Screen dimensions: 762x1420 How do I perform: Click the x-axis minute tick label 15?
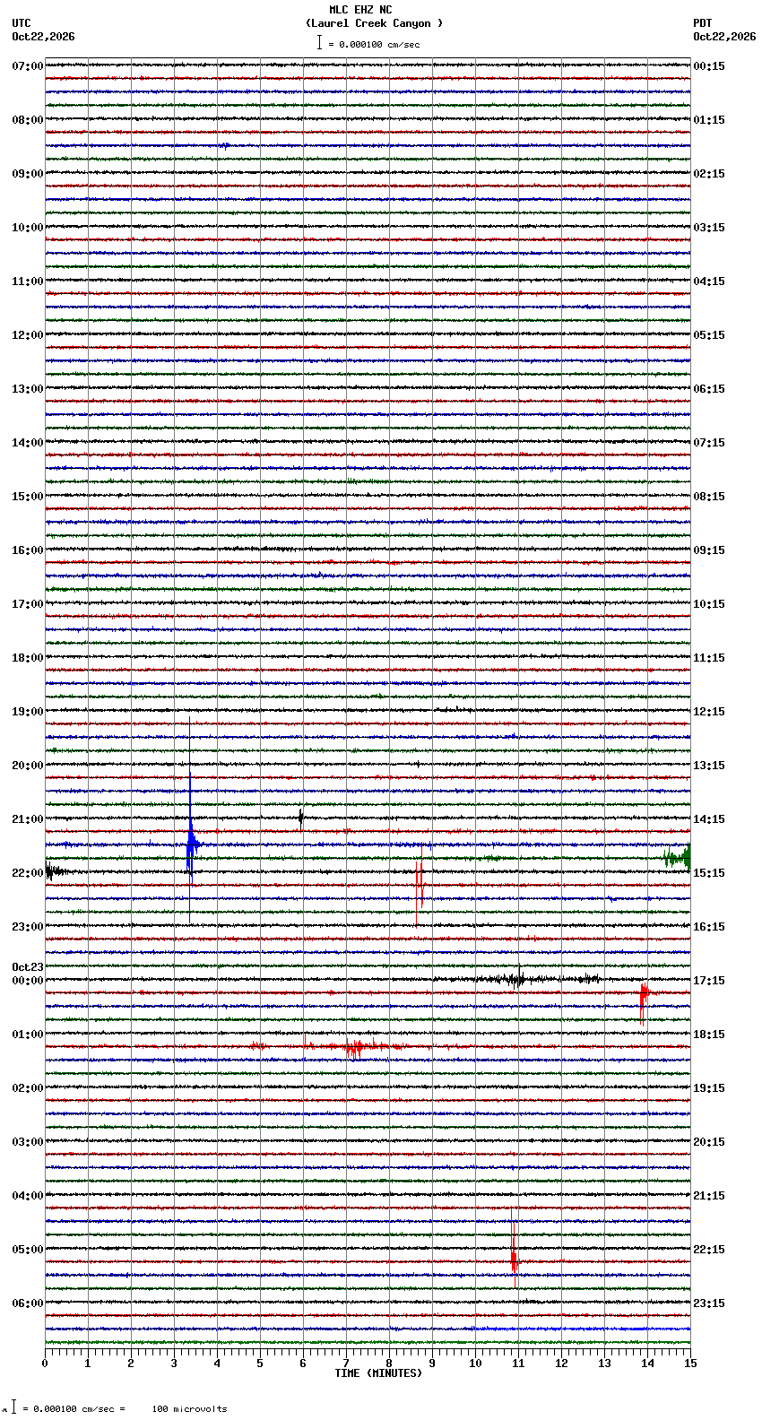(690, 1364)
